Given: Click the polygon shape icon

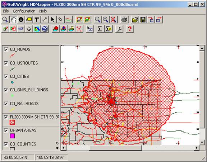Looking at the screenshot, I should (29, 29).
